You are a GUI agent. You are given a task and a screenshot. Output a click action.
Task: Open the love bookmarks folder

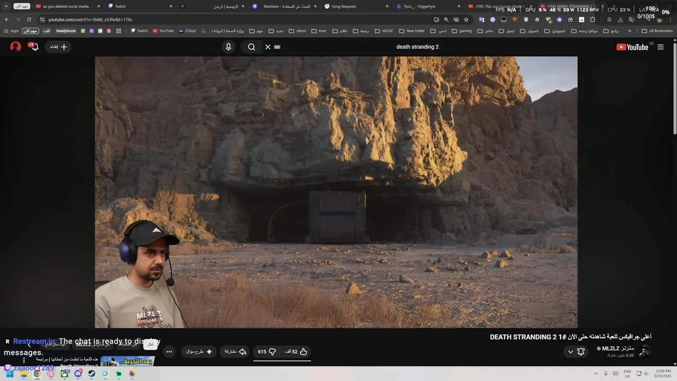(318, 31)
